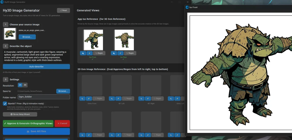Select 2K resolution

point(20,85)
